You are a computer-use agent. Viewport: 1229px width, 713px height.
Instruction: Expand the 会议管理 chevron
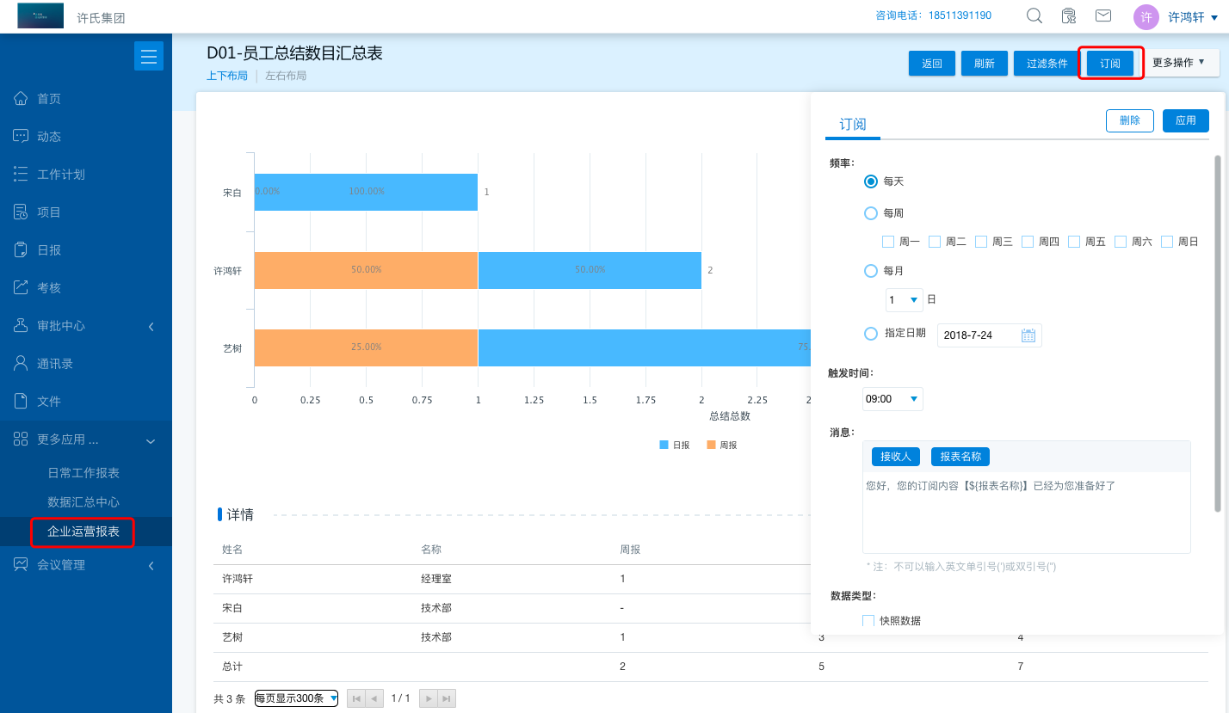coord(151,565)
